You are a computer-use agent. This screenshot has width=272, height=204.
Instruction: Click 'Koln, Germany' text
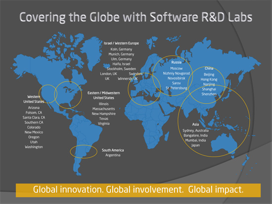(x=121, y=49)
